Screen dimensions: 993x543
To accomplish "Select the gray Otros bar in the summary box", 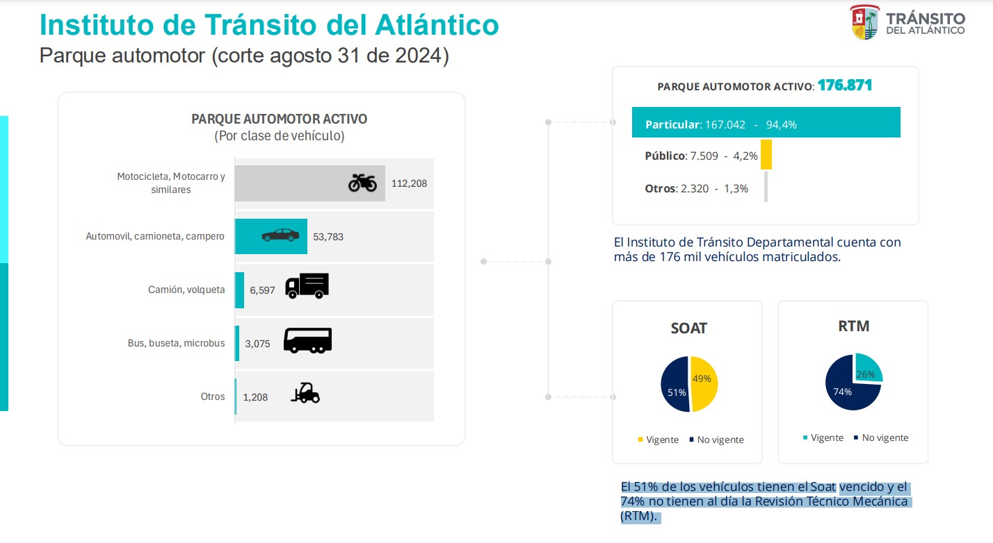I will coord(766,187).
